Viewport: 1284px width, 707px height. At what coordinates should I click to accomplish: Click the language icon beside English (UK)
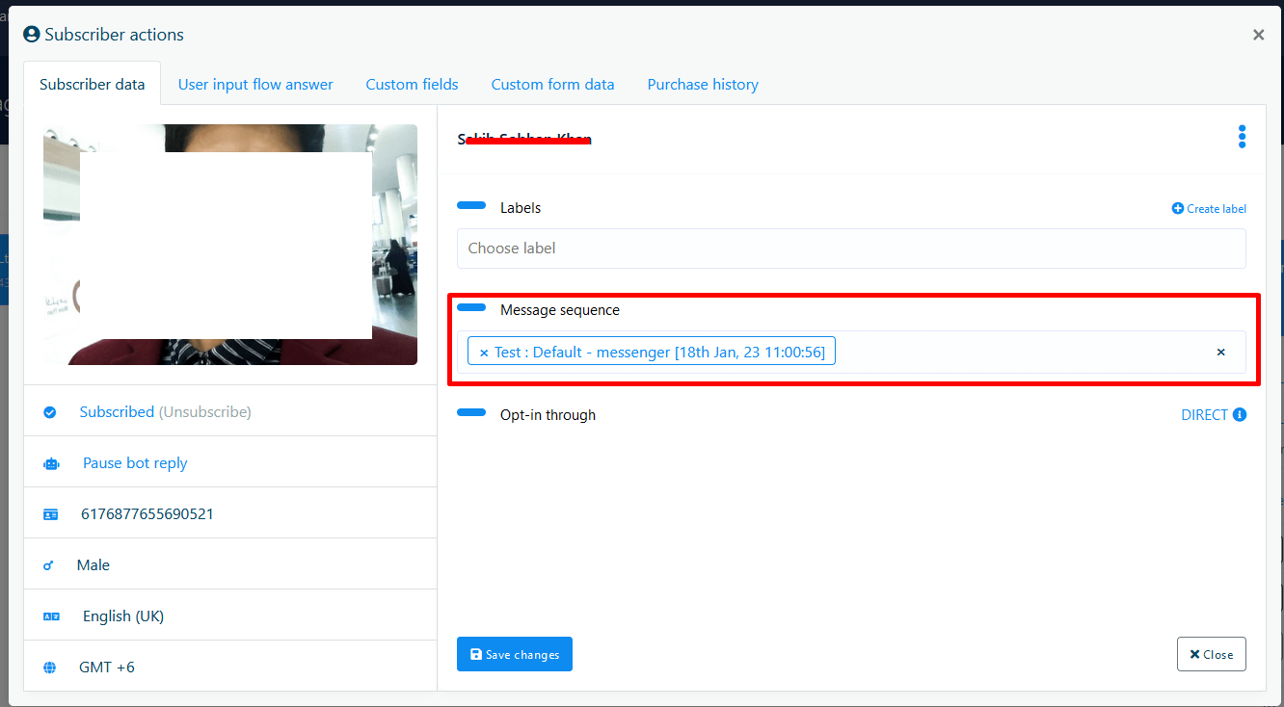coord(51,616)
